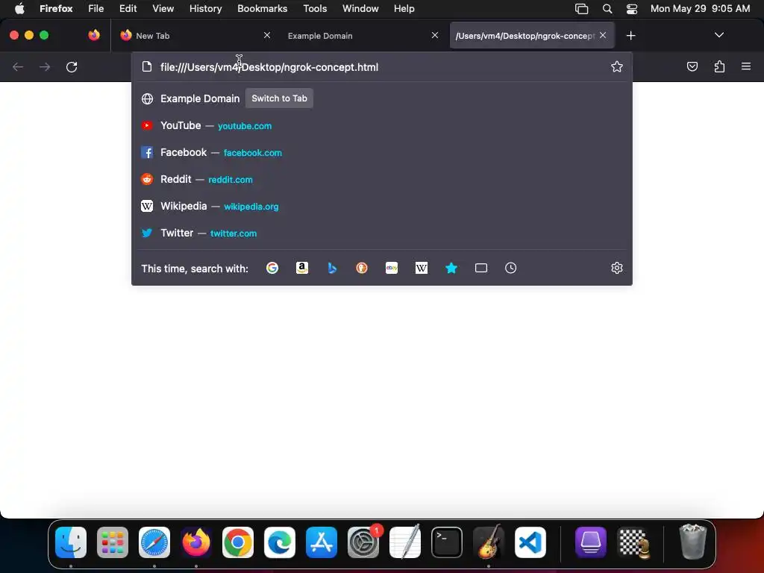
Task: Select the Wikipedia suggestion row
Action: [x=382, y=206]
